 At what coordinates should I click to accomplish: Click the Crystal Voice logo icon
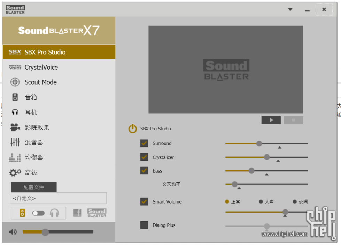[15, 68]
